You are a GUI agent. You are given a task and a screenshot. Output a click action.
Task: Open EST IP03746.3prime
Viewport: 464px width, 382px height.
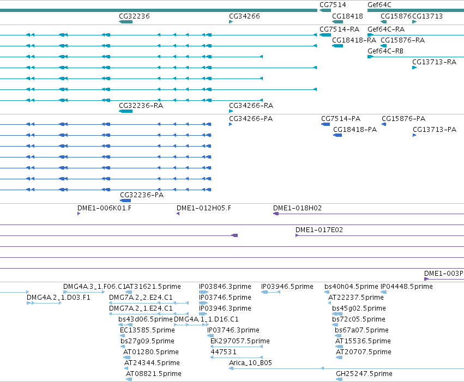233,331
